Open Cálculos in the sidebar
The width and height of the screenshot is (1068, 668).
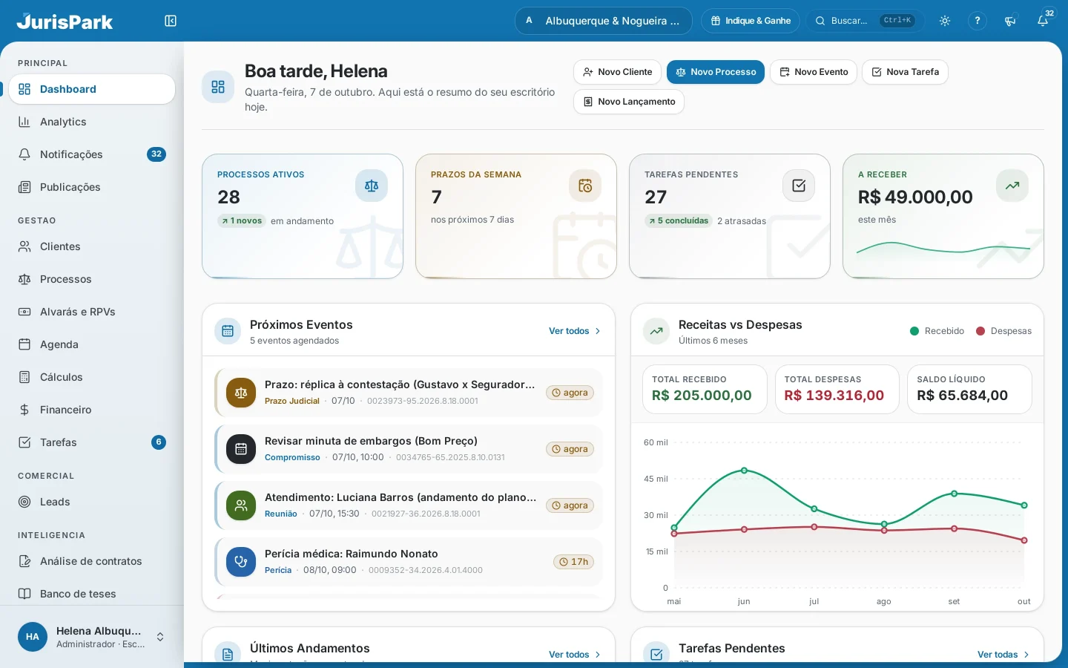coord(92,377)
